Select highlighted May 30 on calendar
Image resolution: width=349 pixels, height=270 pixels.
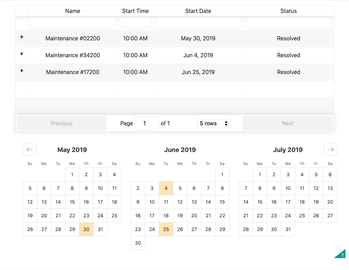(86, 229)
